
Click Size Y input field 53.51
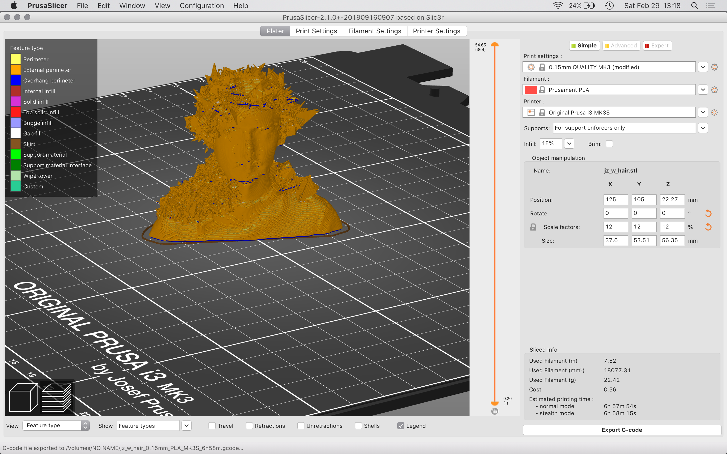point(644,240)
